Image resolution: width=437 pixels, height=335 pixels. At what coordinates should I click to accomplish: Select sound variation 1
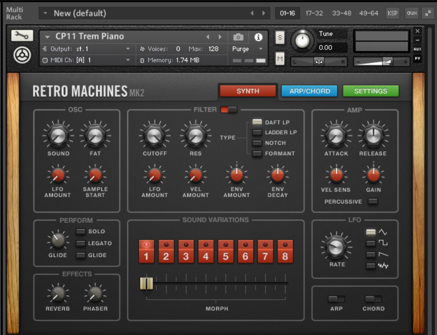[146, 251]
